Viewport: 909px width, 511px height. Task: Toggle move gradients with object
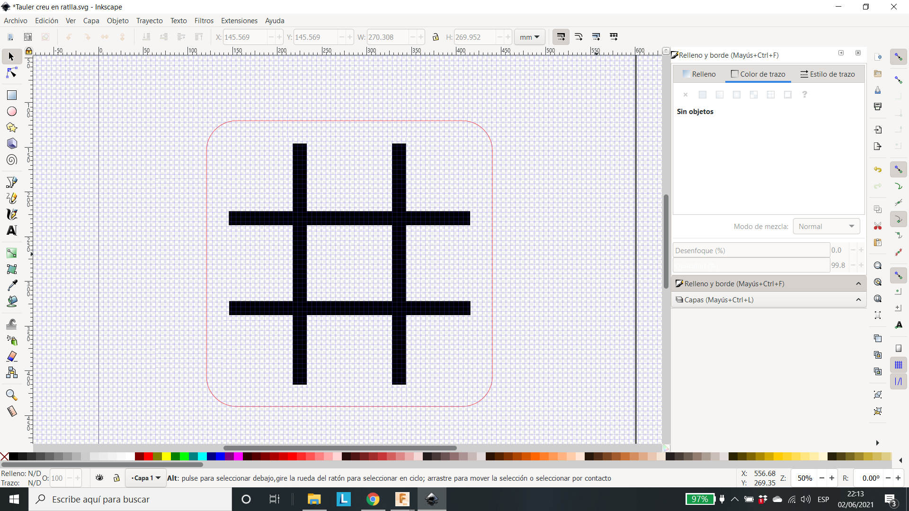click(x=596, y=37)
